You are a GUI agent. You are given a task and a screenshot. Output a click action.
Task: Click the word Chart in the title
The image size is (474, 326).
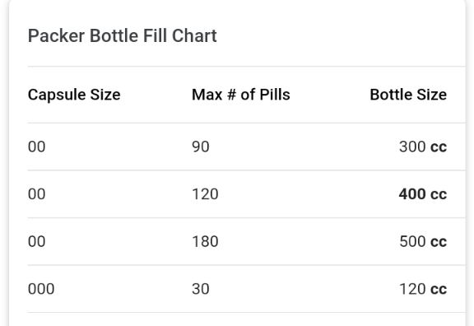[194, 36]
